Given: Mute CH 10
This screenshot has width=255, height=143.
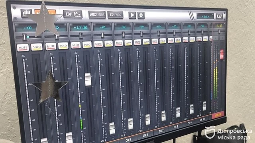Looking at the screenshot, I should click(199, 39).
